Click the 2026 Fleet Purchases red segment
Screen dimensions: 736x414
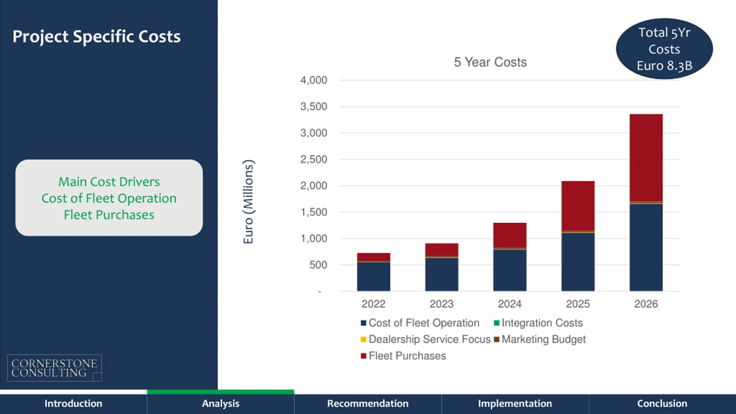pyautogui.click(x=646, y=158)
